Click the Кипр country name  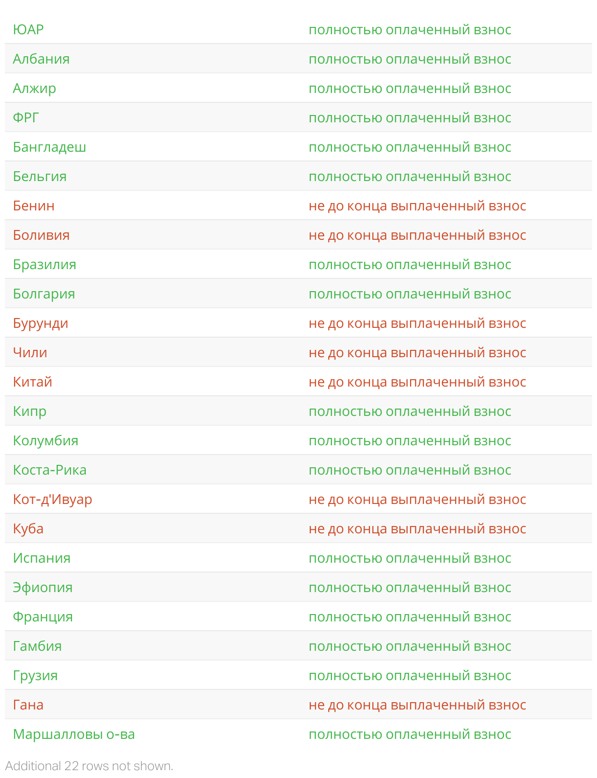(29, 412)
